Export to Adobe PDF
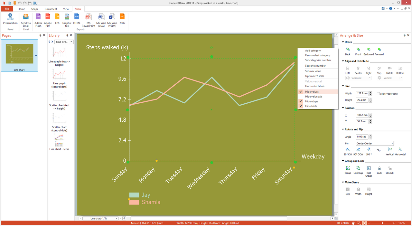This screenshot has width=412, height=226. tap(48, 20)
